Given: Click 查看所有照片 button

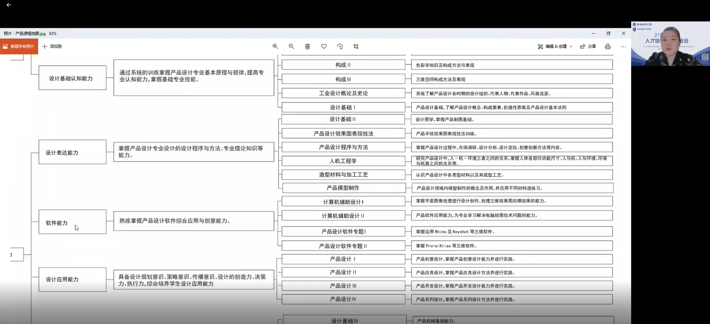Looking at the screenshot, I should 19,46.
